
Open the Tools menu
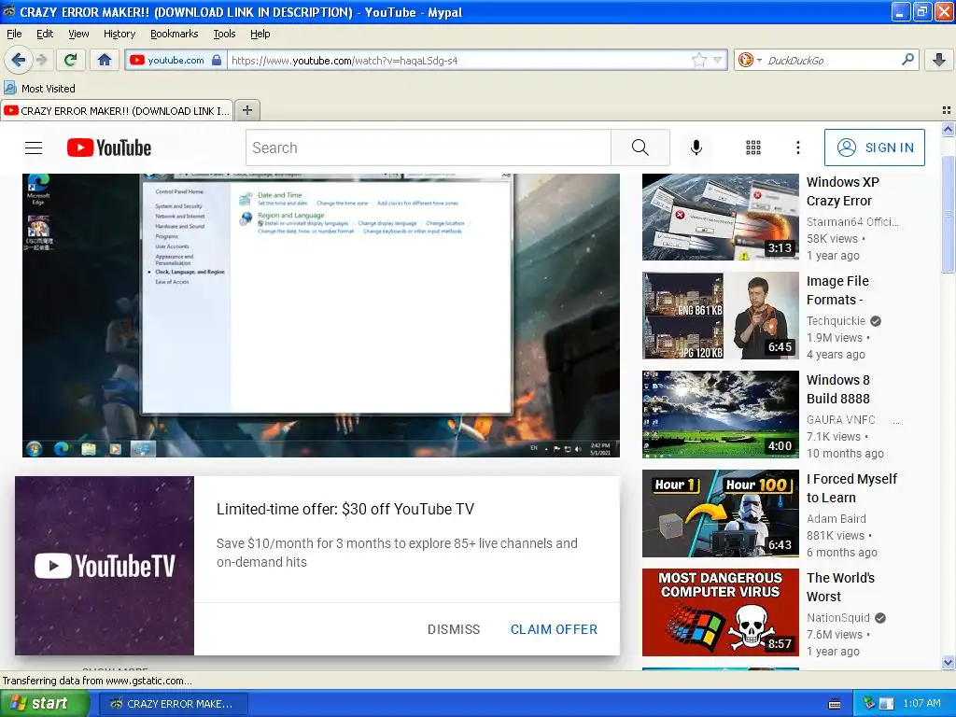(224, 34)
